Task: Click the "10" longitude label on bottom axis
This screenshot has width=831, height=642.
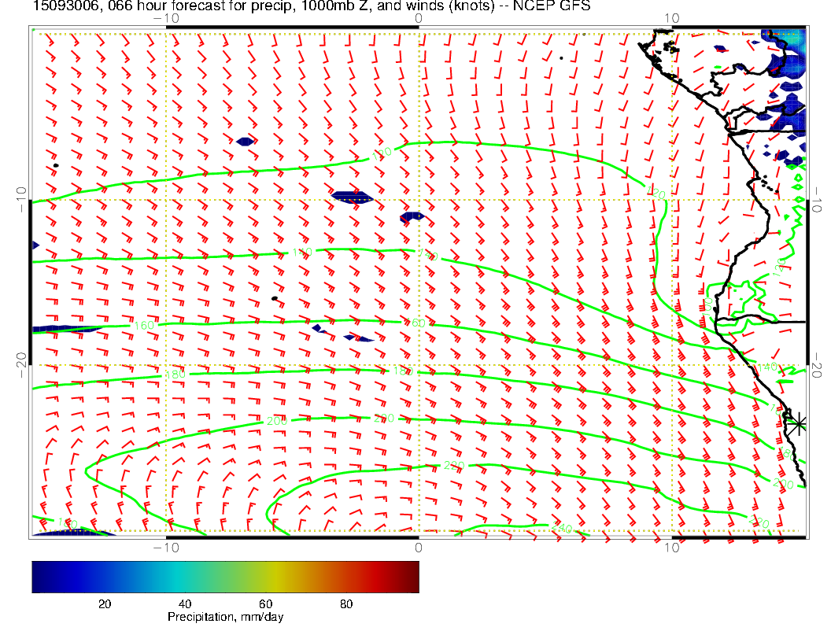Action: click(x=672, y=548)
